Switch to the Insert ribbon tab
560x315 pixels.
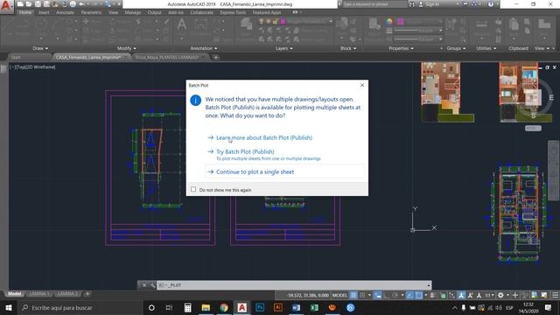pyautogui.click(x=44, y=12)
